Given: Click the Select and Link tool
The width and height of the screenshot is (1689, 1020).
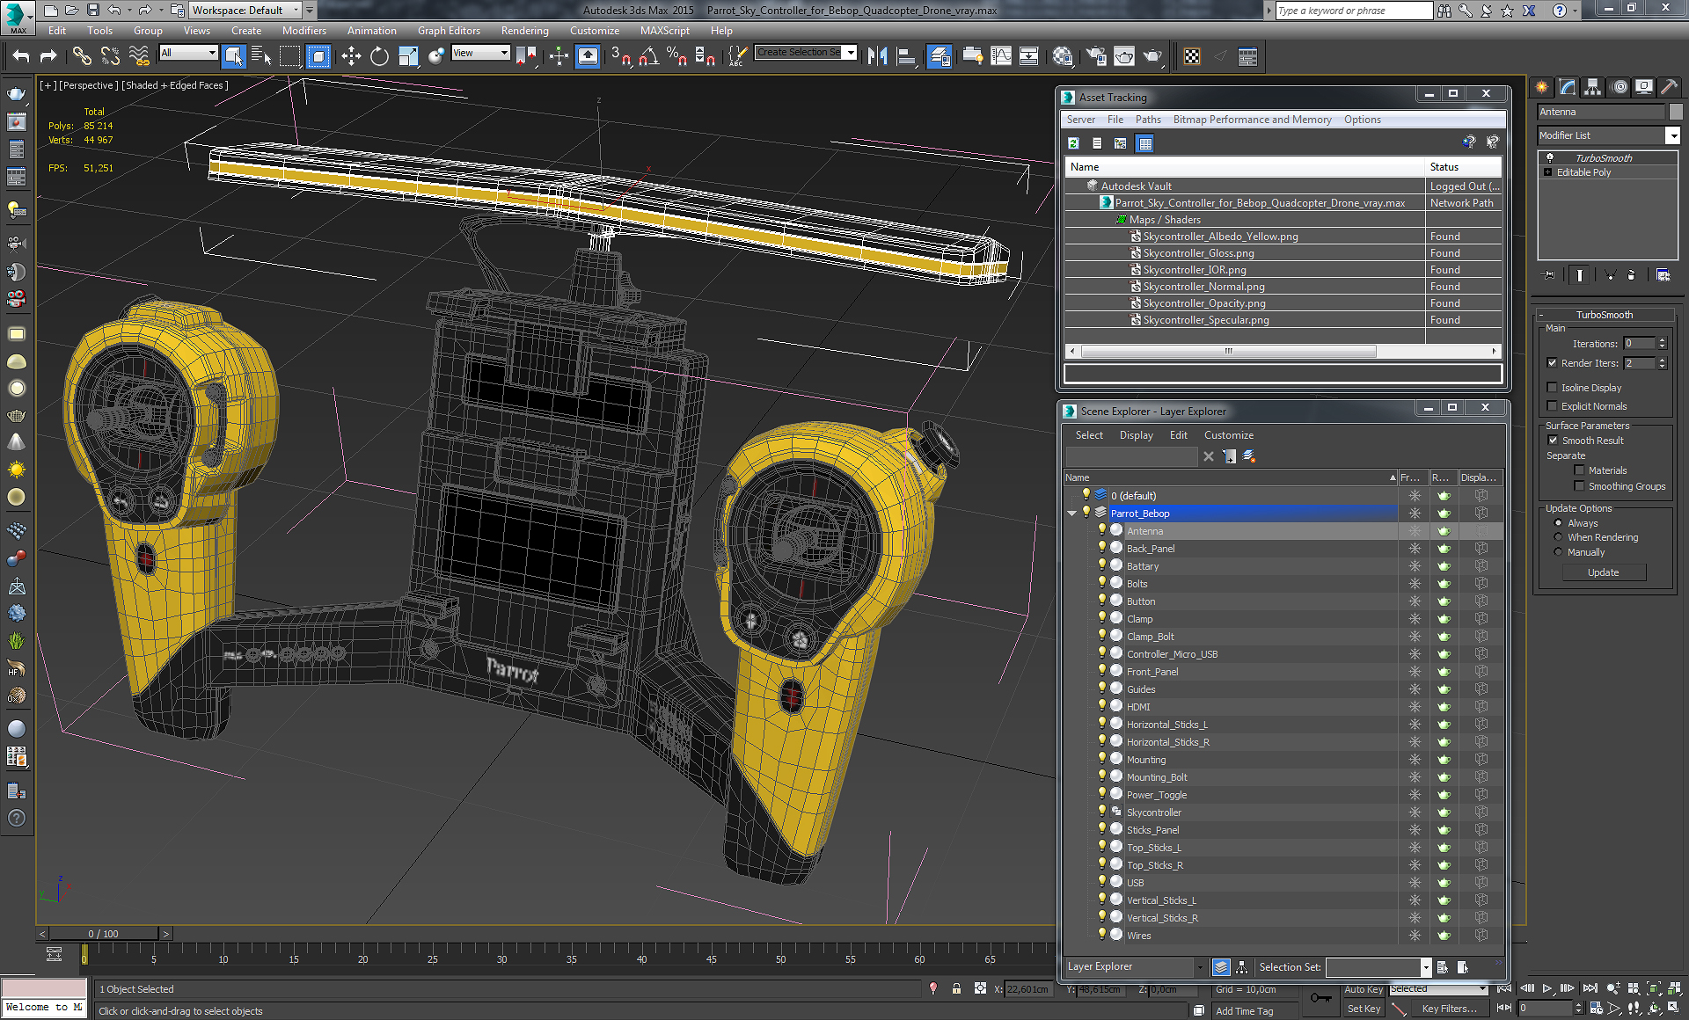Looking at the screenshot, I should click(x=82, y=56).
